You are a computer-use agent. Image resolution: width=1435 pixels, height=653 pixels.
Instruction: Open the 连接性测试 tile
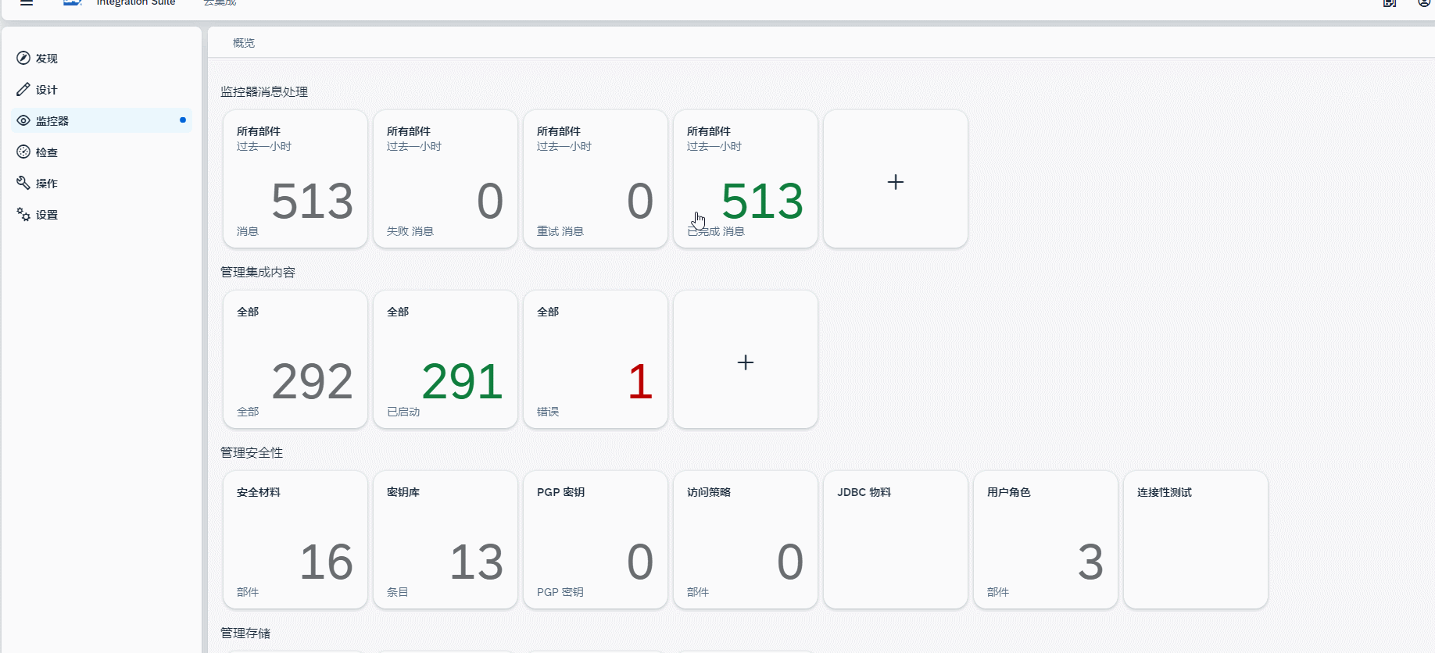[1195, 541]
